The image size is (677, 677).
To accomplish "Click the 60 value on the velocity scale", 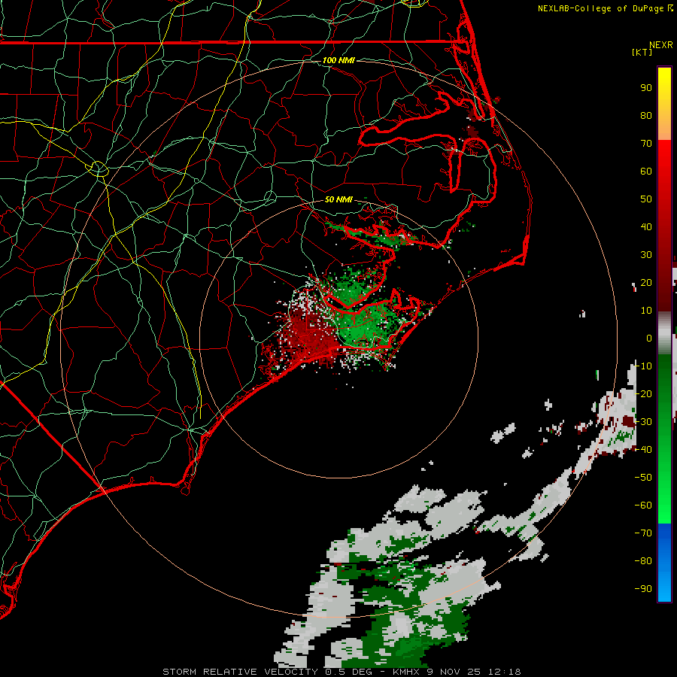I will coord(646,171).
